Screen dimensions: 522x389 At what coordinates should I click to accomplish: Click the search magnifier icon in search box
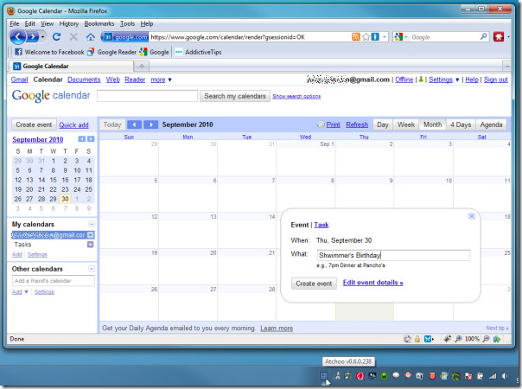(x=483, y=36)
